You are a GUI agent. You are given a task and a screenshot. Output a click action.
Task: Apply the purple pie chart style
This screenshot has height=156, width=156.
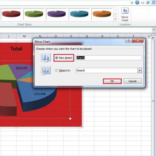(56, 14)
